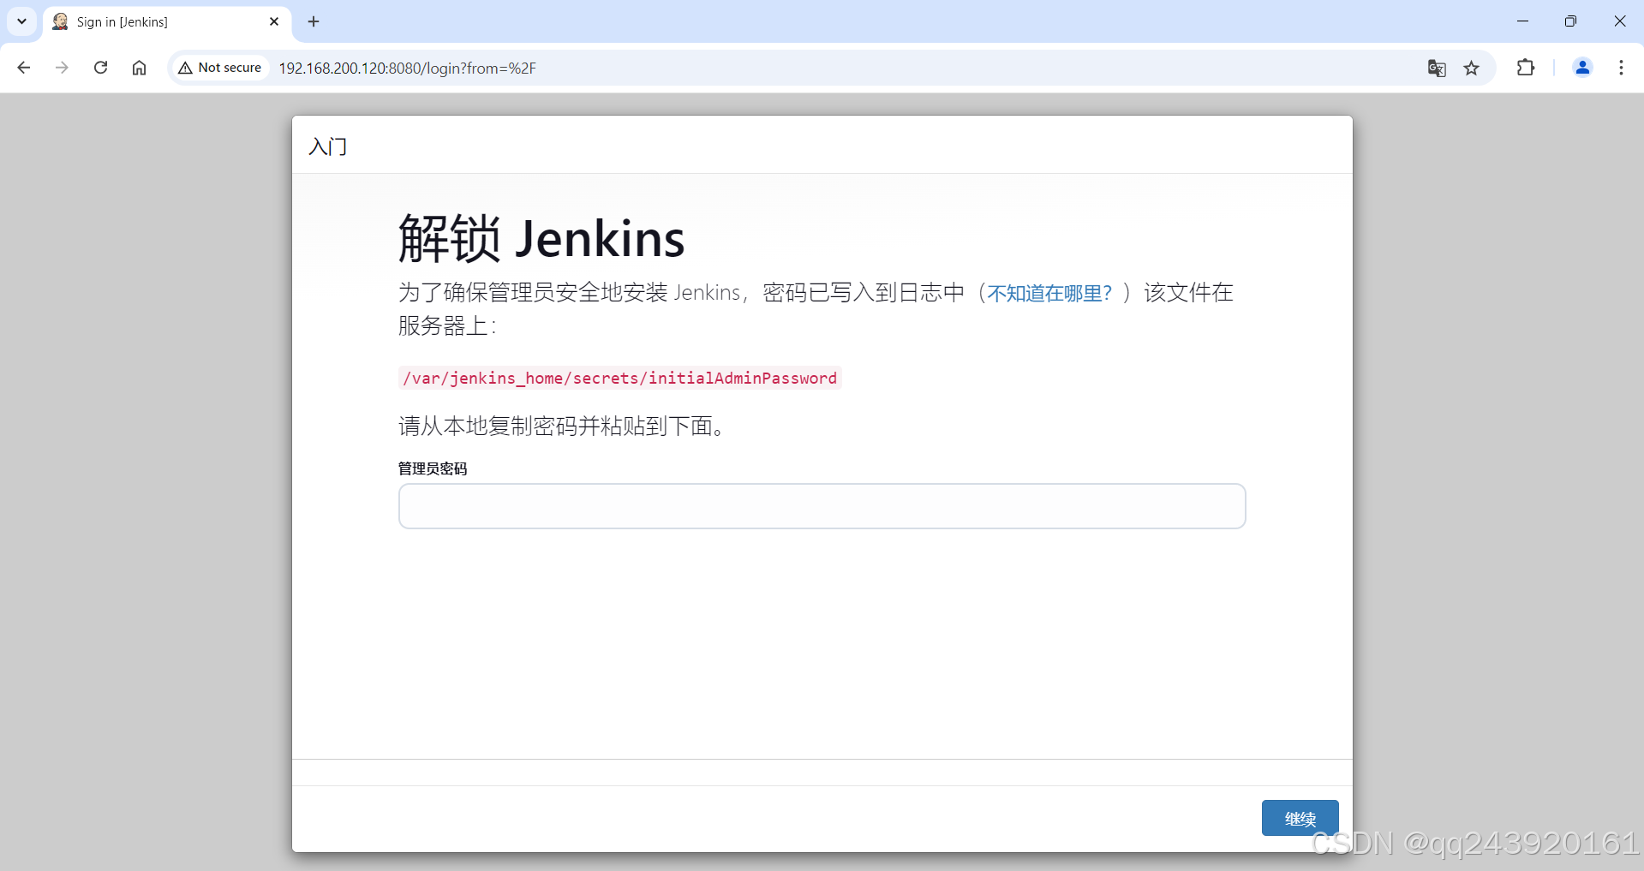Open the Chrome three-dot menu
Viewport: 1644px width, 871px height.
point(1622,68)
